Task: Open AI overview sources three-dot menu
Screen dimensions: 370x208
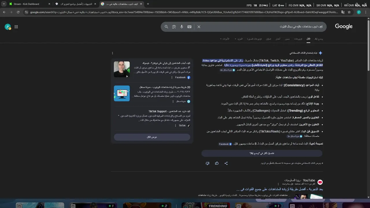Action: [112, 53]
